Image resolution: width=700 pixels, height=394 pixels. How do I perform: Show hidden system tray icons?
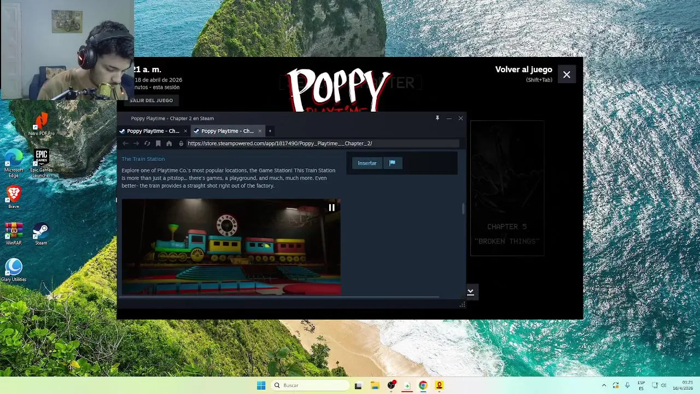pyautogui.click(x=604, y=385)
